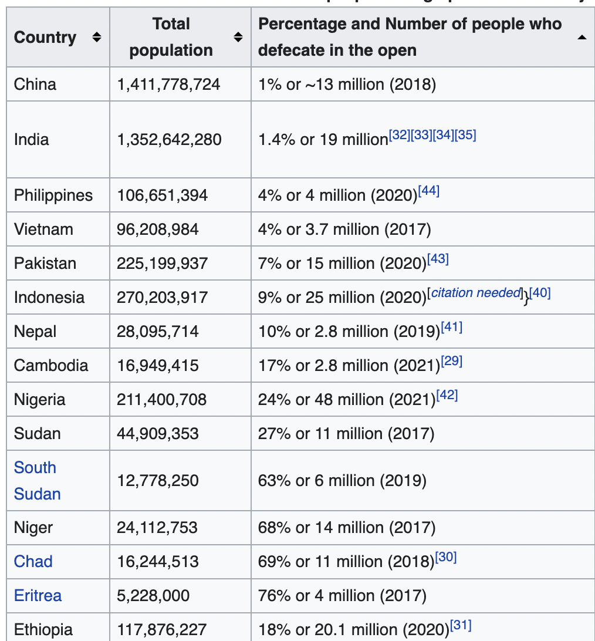
Task: Open citation 43 for Pakistan
Action: click(x=438, y=259)
